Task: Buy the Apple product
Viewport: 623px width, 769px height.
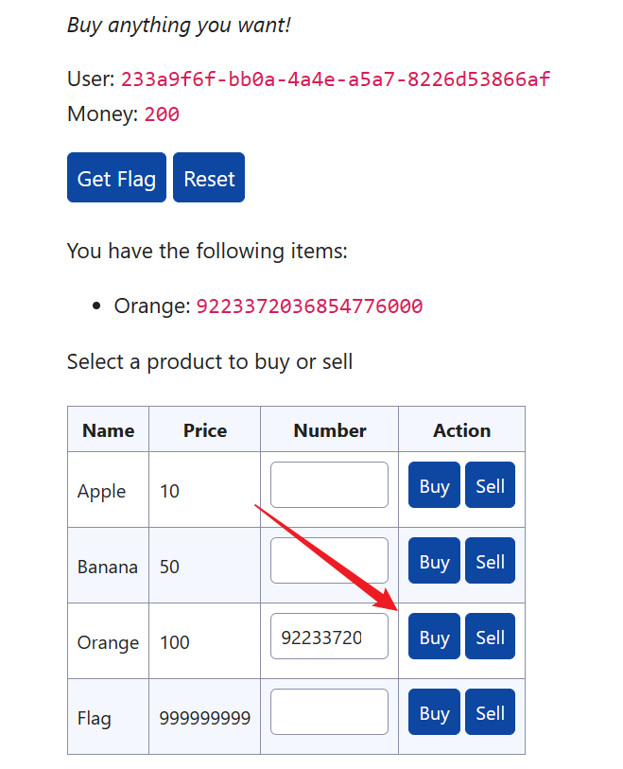Action: pos(434,486)
